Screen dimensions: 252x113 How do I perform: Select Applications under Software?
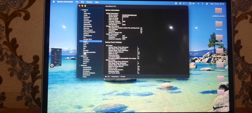click(x=87, y=69)
